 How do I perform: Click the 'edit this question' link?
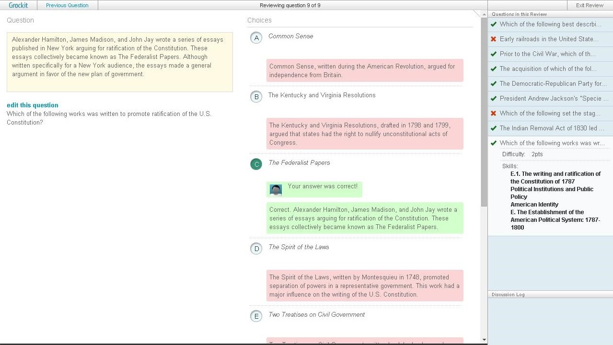coord(33,105)
